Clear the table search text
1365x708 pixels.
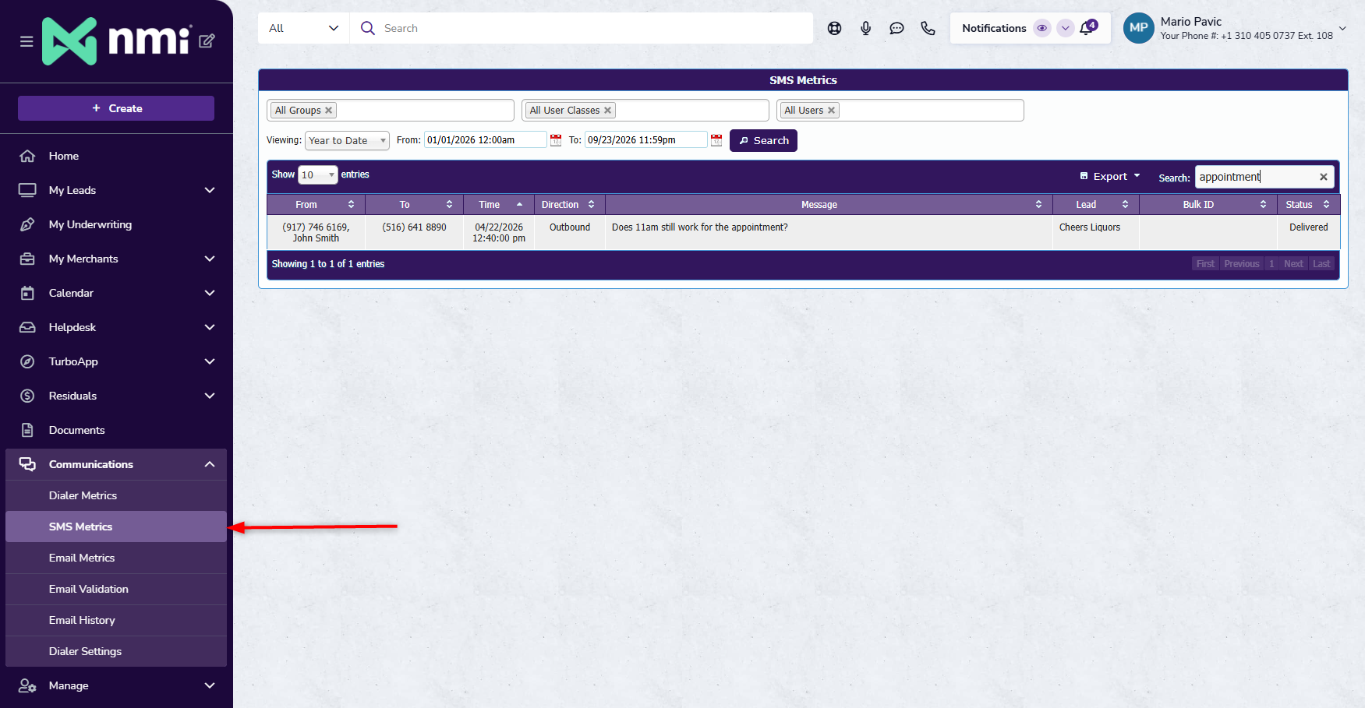click(x=1324, y=177)
